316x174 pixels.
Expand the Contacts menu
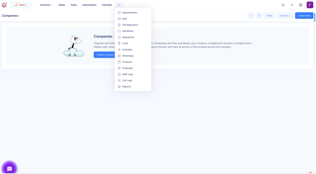point(46,5)
